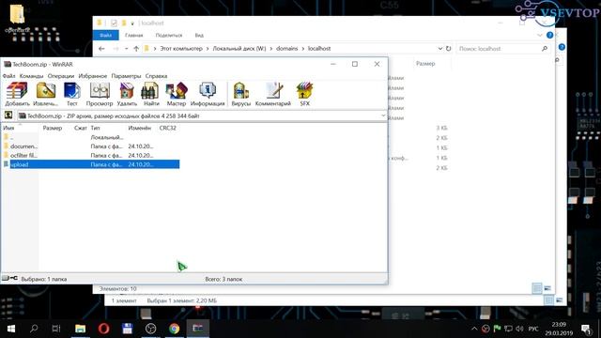The width and height of the screenshot is (601, 338).
Task: Open the Параметры menu
Action: 126,76
